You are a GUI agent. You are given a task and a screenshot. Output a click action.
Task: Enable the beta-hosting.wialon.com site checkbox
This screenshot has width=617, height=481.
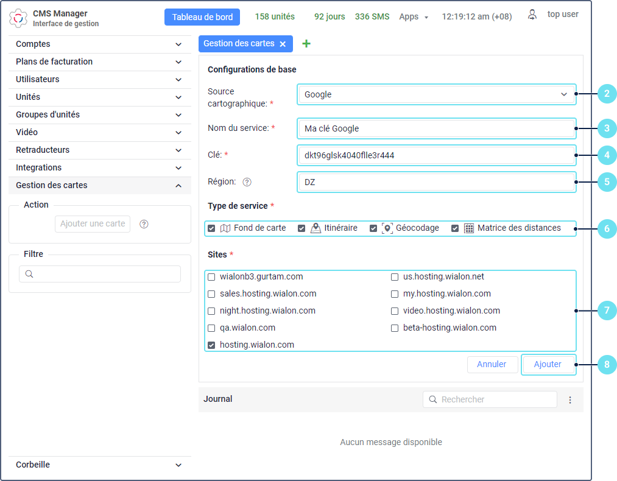[395, 328]
